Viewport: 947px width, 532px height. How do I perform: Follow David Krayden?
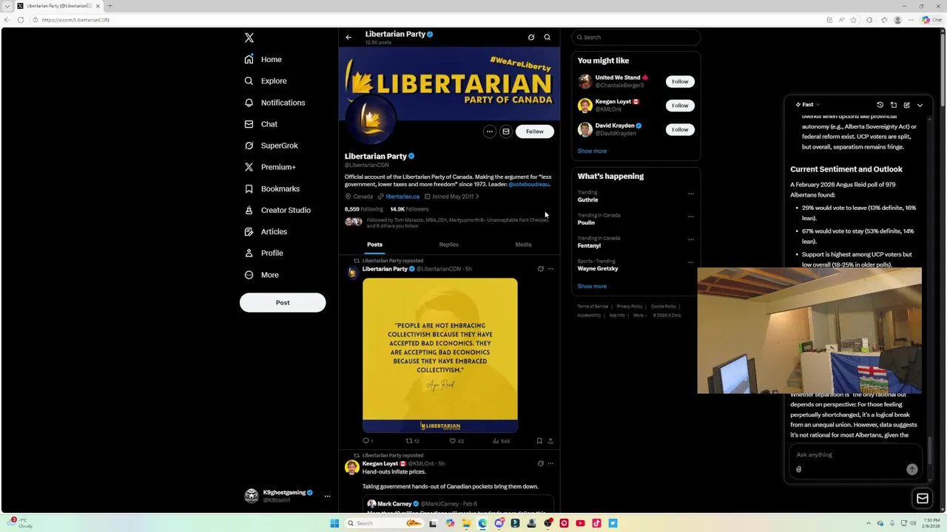click(680, 129)
